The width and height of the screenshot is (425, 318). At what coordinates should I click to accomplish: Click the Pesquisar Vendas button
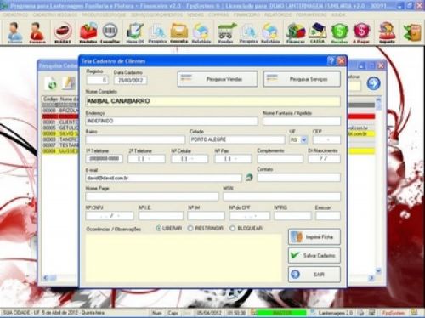tap(218, 79)
